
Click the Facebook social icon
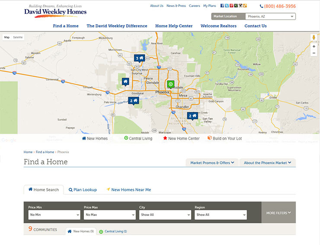(x=222, y=6)
